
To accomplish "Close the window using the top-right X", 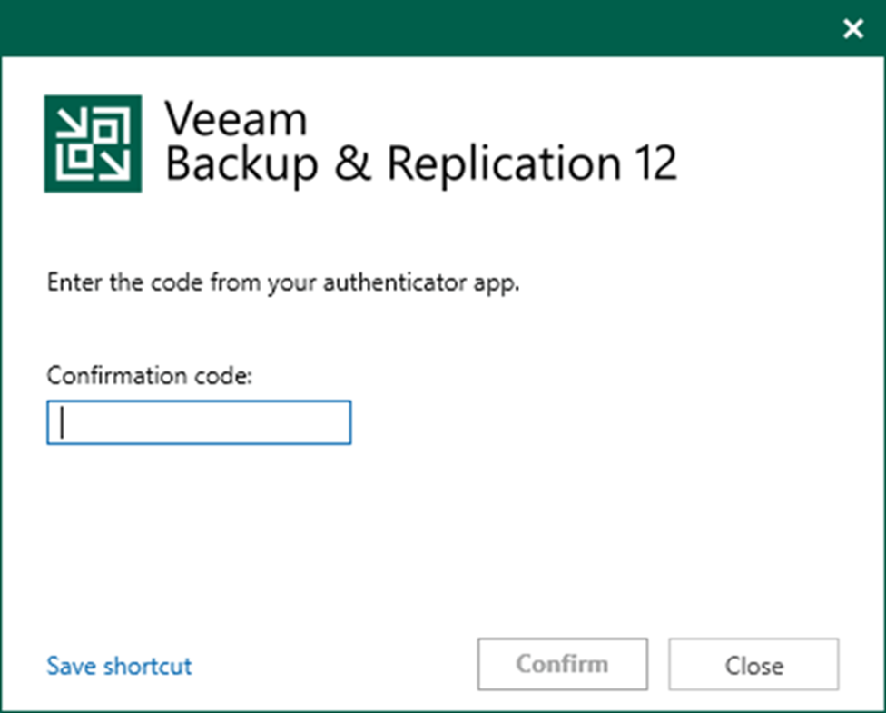I will tap(852, 28).
